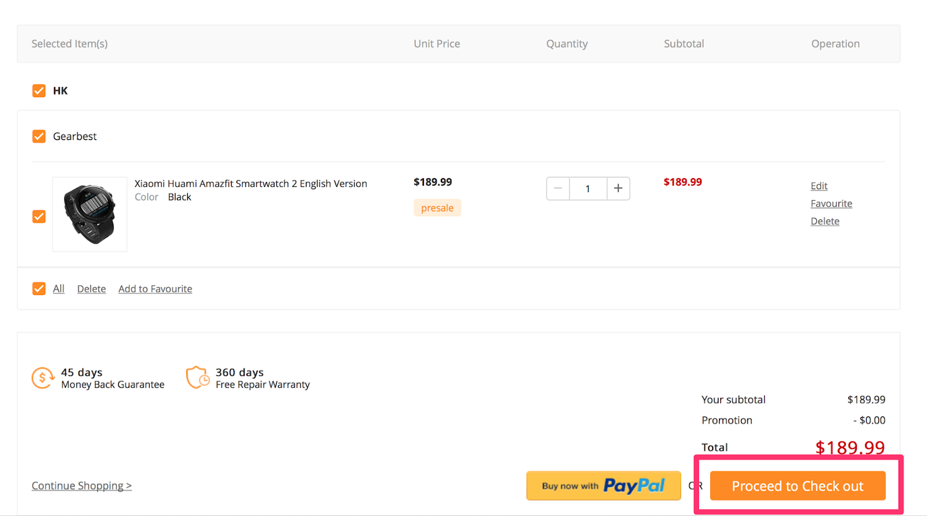
Task: Click the Promotion - $0.00 value
Action: click(869, 421)
